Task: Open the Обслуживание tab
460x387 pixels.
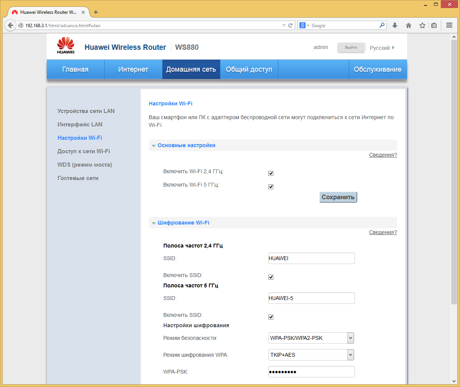Action: (x=378, y=69)
